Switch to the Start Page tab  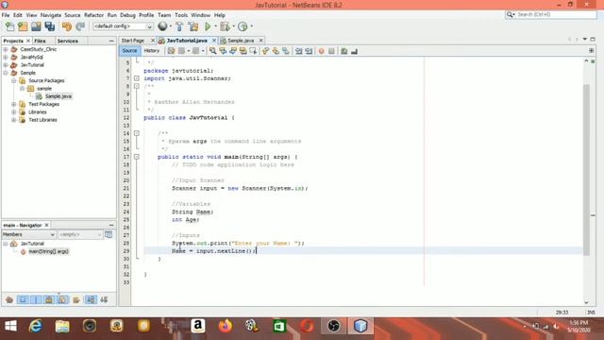(132, 41)
